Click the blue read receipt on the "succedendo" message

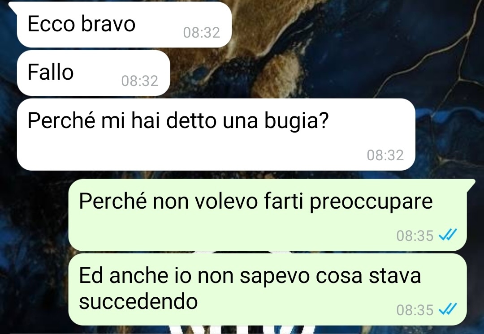pyautogui.click(x=448, y=309)
